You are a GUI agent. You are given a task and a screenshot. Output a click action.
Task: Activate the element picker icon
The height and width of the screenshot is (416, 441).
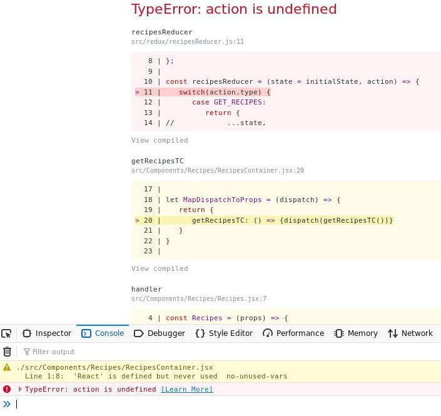point(7,333)
